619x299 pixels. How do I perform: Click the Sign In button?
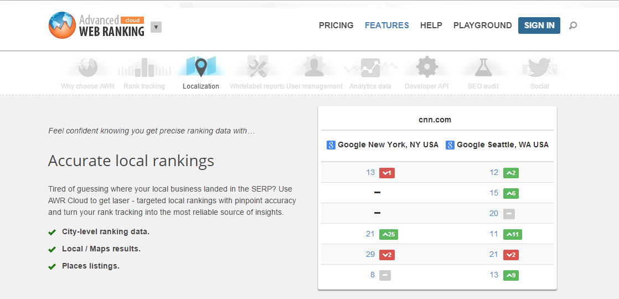(x=539, y=25)
